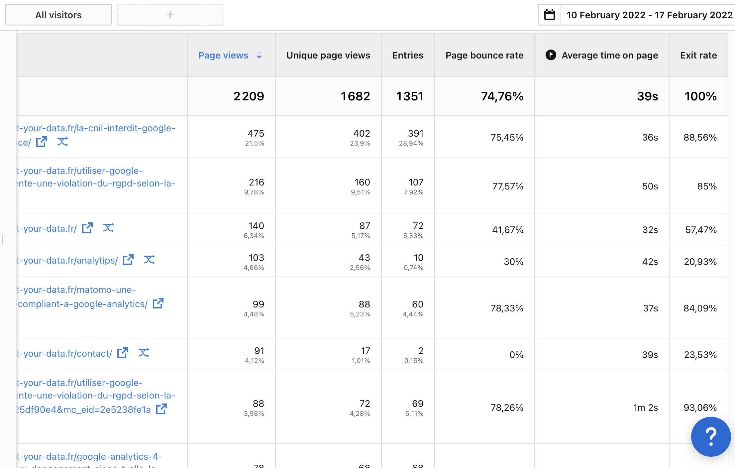
Task: Open la-cnil-interdit-google page in new tab icon
Action: click(x=42, y=142)
